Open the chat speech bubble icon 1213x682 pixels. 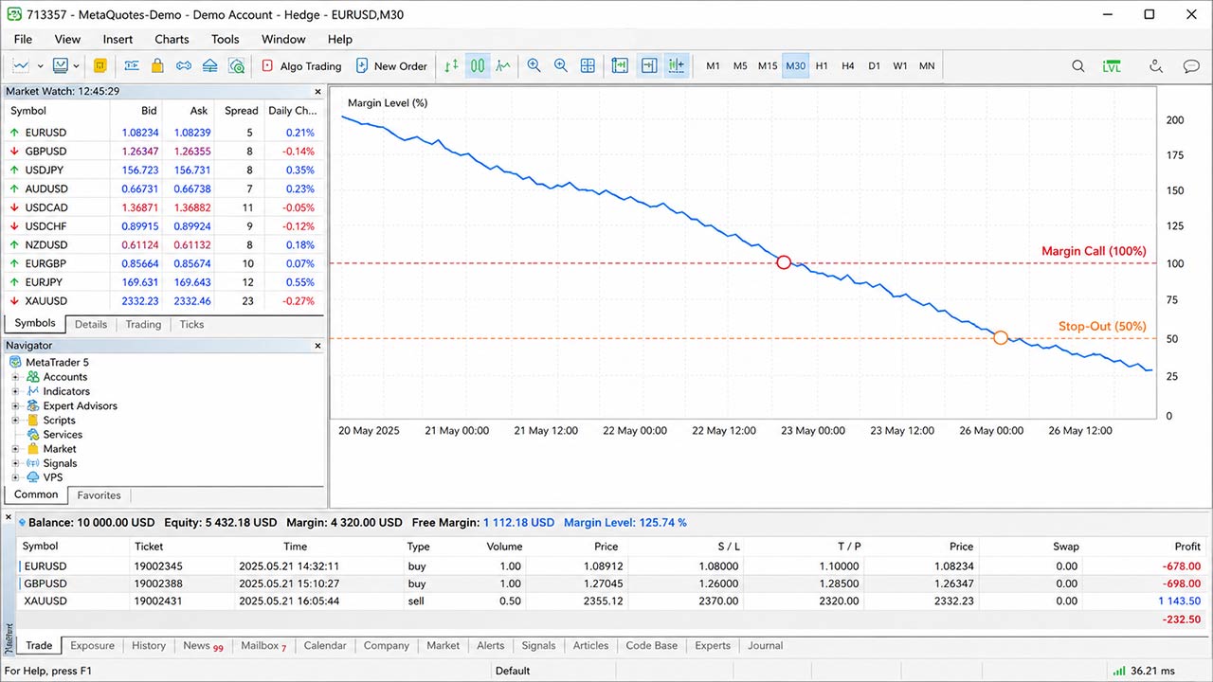tap(1191, 66)
